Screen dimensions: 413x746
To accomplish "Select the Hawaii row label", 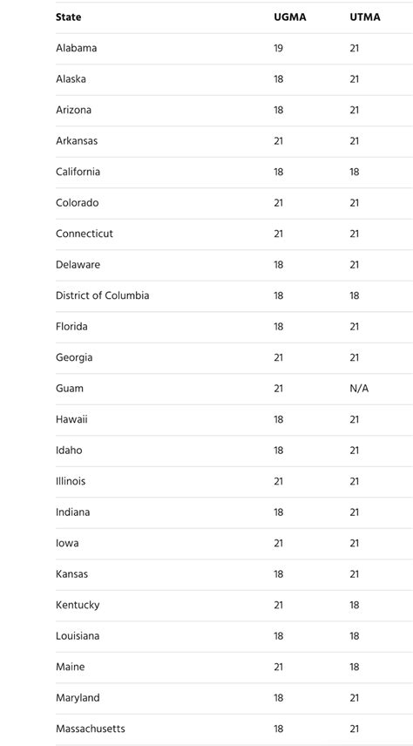I will [x=71, y=420].
